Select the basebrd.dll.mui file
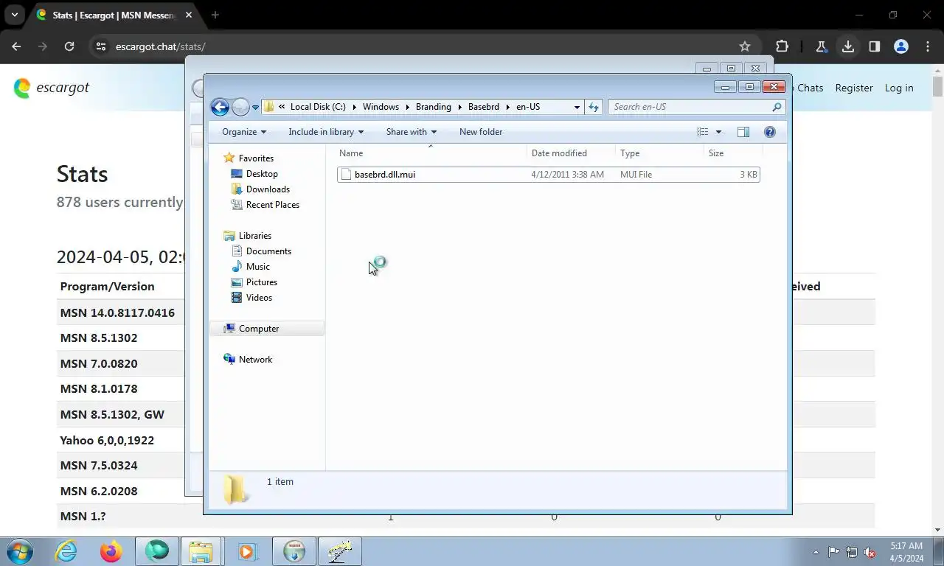This screenshot has width=944, height=566. [x=548, y=175]
